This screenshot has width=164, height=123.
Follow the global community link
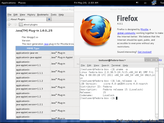click(x=126, y=33)
